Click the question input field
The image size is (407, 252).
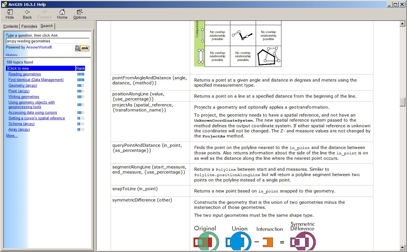tap(47, 41)
